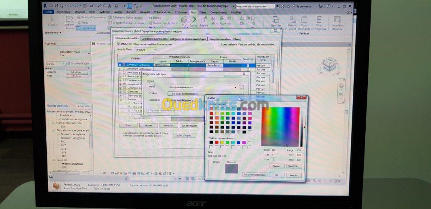
Task: Toggle the Lignes fines button
Action: (86, 28)
